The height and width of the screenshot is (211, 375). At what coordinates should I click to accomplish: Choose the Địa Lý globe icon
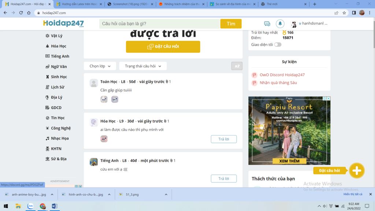pos(47,97)
